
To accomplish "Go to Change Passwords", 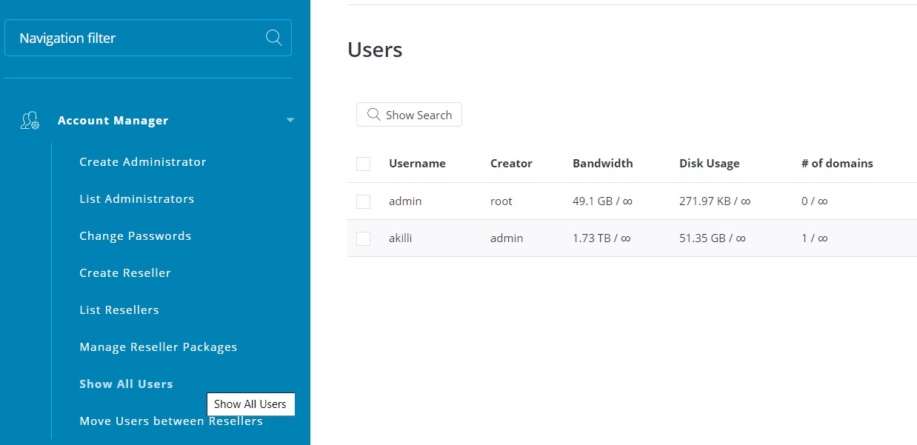I will click(136, 236).
